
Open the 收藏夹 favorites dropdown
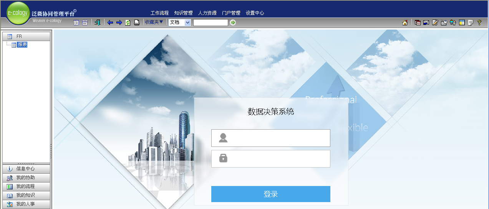[154, 22]
